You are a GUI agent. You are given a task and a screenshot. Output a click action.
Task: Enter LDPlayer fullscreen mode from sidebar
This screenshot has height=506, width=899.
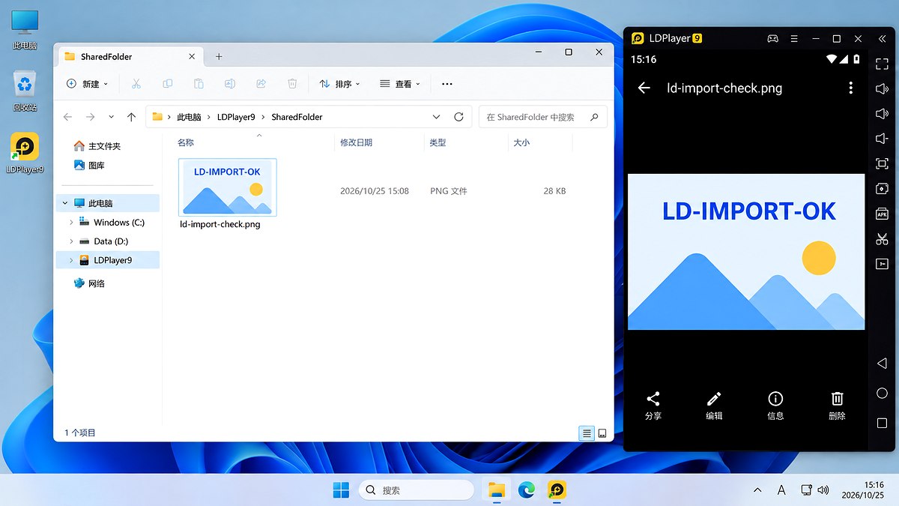click(x=882, y=64)
